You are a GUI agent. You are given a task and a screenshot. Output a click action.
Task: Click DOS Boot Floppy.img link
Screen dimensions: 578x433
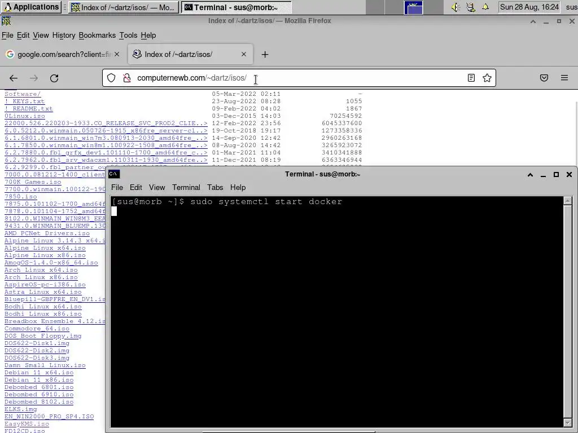click(43, 336)
